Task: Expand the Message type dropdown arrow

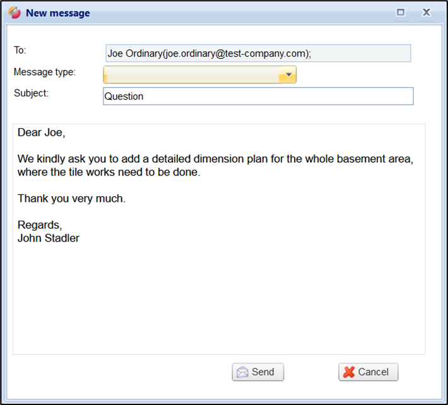Action: [288, 75]
